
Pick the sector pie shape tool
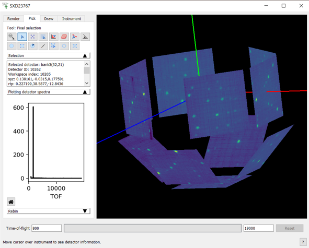pos(32,46)
